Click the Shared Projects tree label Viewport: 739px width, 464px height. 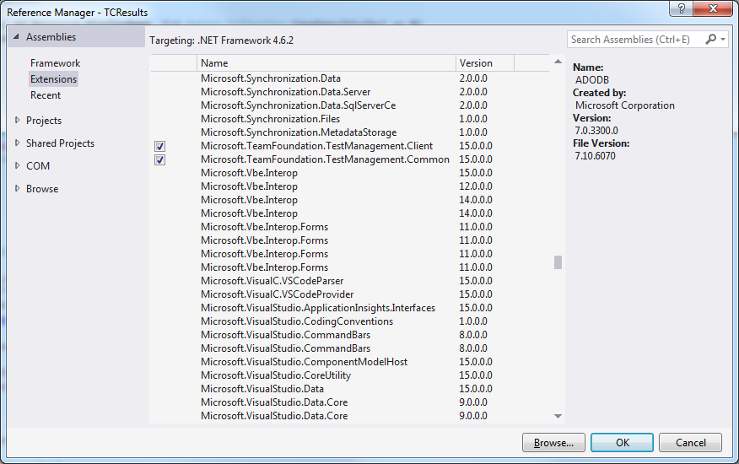61,143
